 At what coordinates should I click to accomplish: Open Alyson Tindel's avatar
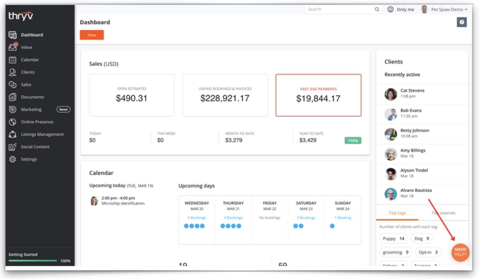391,174
